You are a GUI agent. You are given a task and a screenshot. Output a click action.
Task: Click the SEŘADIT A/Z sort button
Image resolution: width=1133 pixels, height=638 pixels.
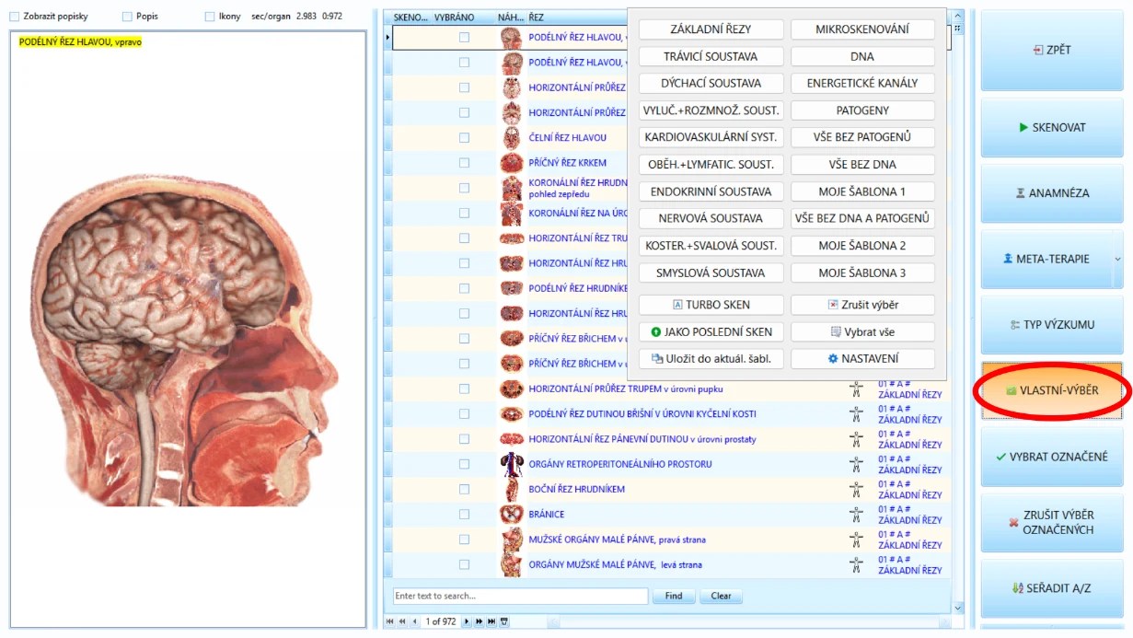coord(1052,587)
